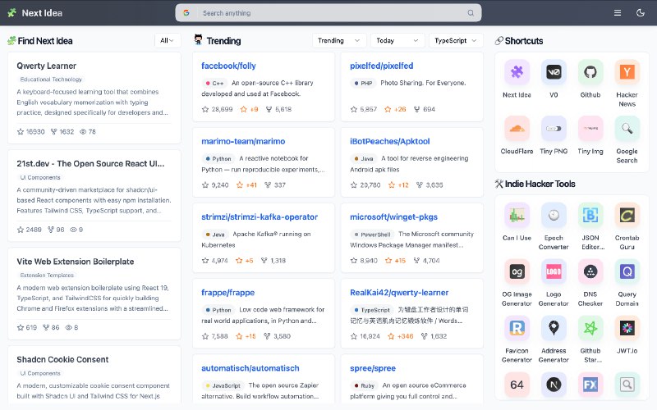
Task: Open the Hacker News shortcut
Action: coord(627,72)
